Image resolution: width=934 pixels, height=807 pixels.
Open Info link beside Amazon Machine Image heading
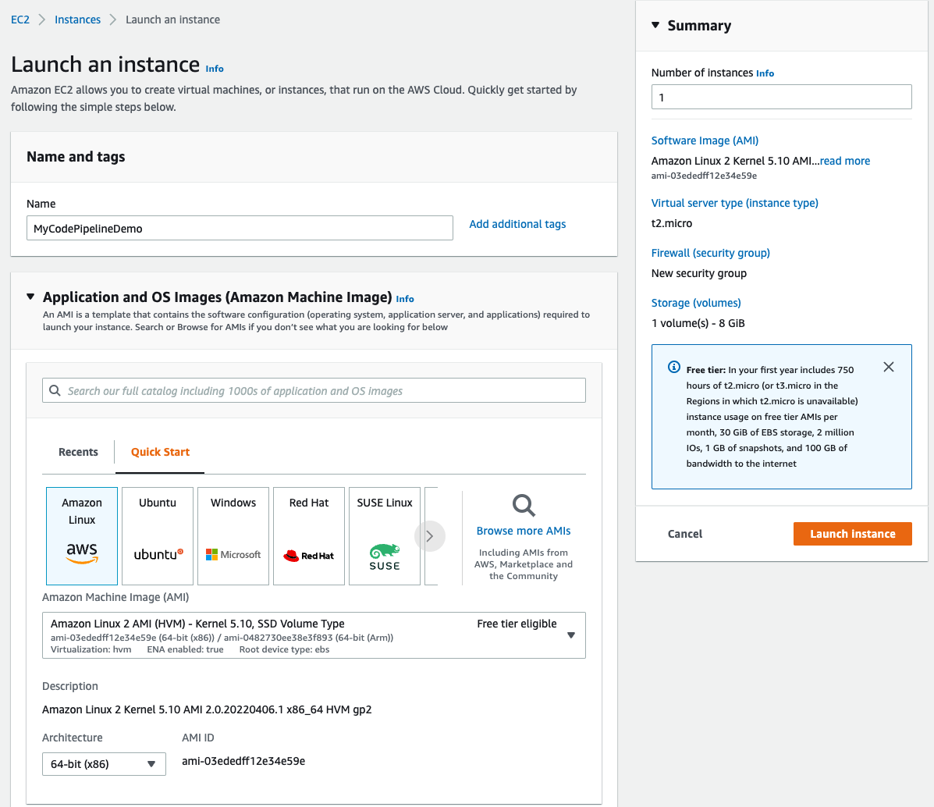(x=405, y=299)
